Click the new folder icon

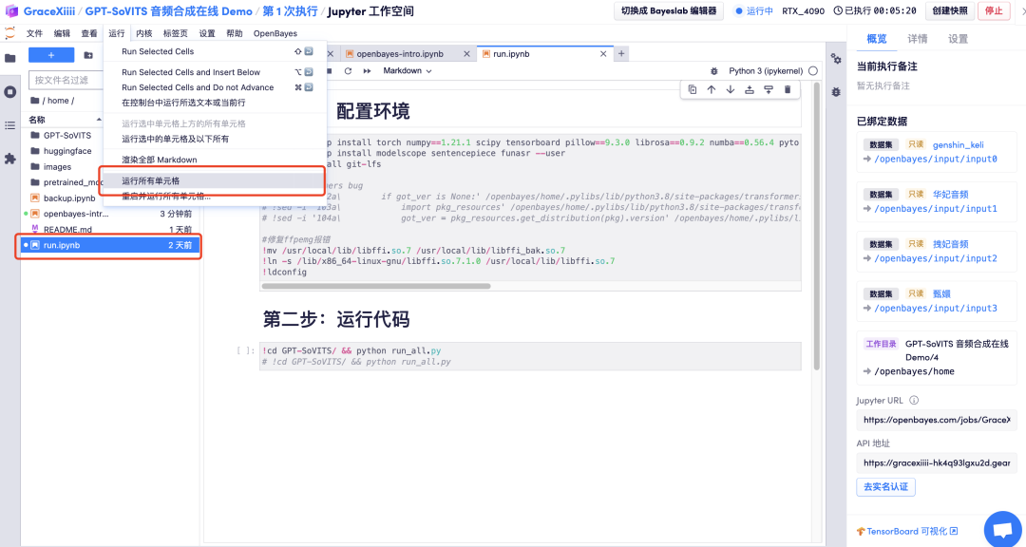pos(87,55)
